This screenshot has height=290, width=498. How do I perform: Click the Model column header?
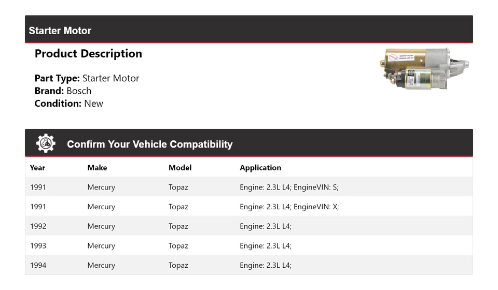pyautogui.click(x=180, y=168)
